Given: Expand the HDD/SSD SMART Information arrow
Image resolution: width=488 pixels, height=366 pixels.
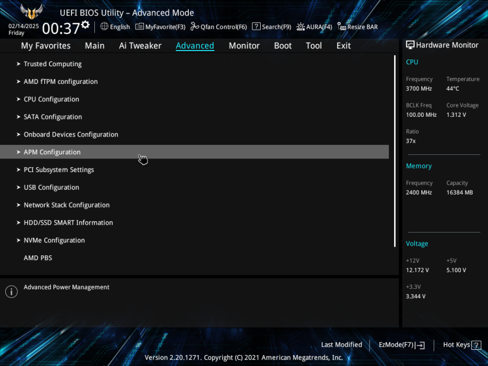Looking at the screenshot, I should (x=18, y=223).
